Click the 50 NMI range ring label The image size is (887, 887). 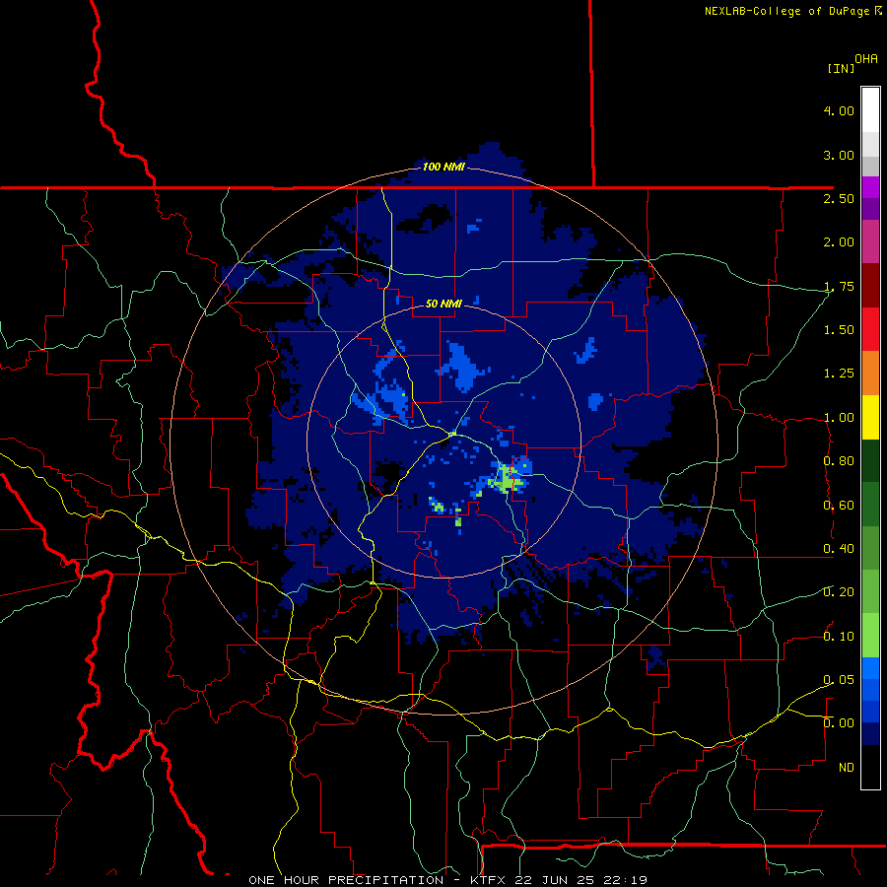pyautogui.click(x=443, y=304)
